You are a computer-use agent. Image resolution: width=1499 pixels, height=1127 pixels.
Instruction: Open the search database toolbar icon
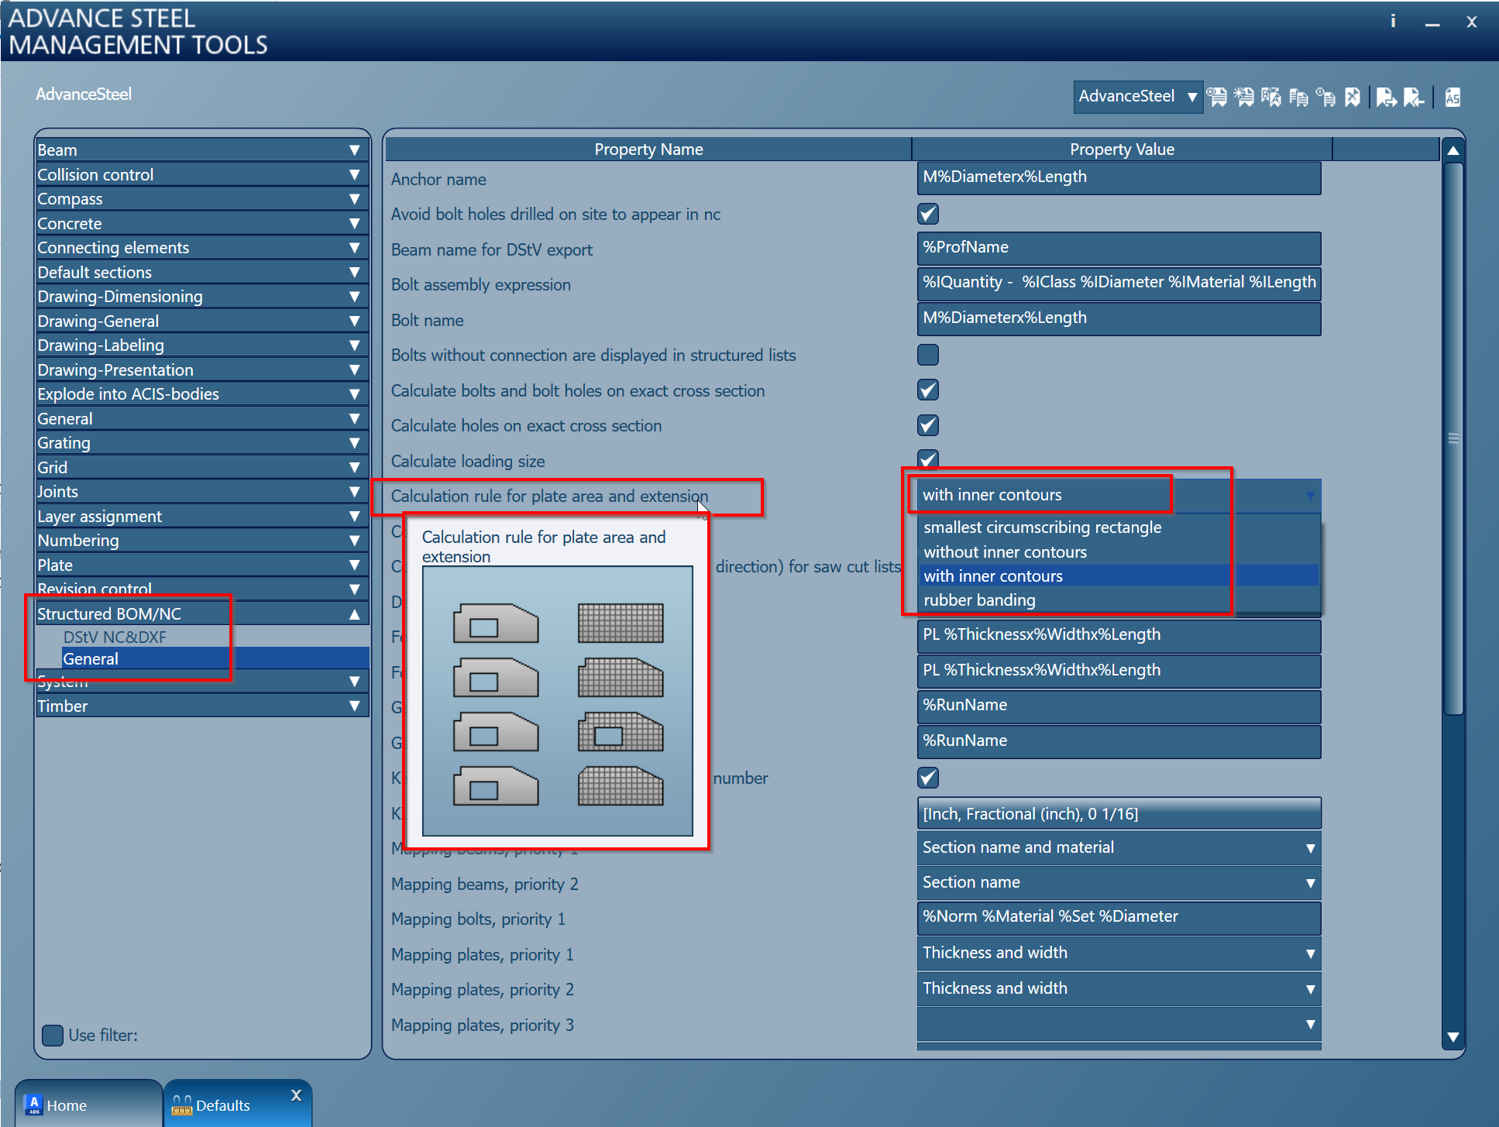(1217, 97)
